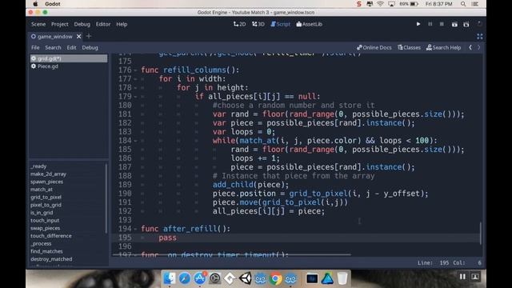Open the Scene menu
The image size is (512, 288).
click(38, 24)
